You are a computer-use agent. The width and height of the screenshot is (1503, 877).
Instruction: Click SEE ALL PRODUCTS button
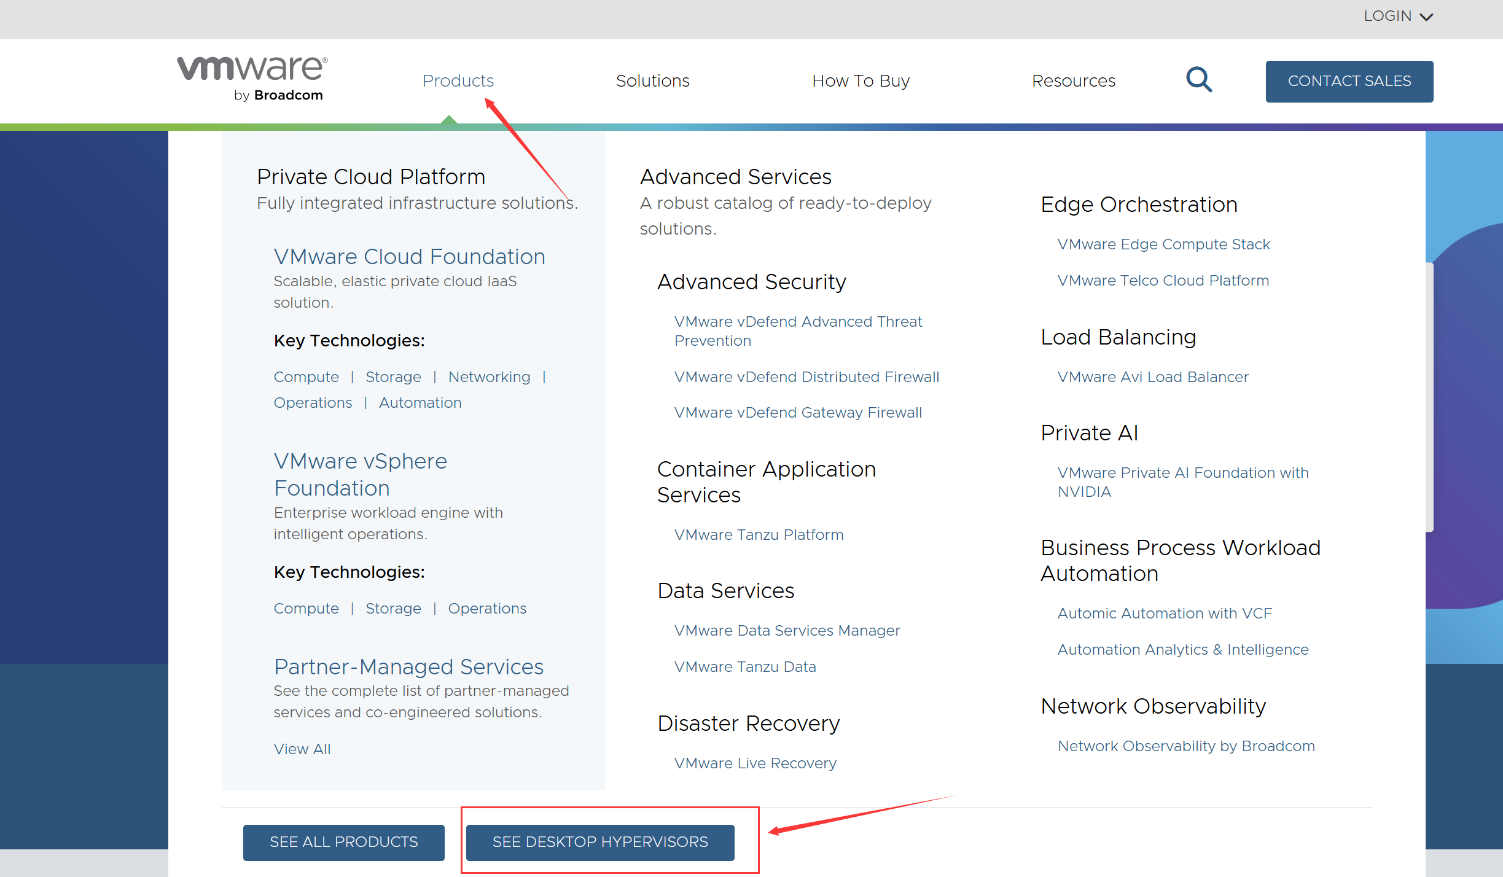pos(343,842)
